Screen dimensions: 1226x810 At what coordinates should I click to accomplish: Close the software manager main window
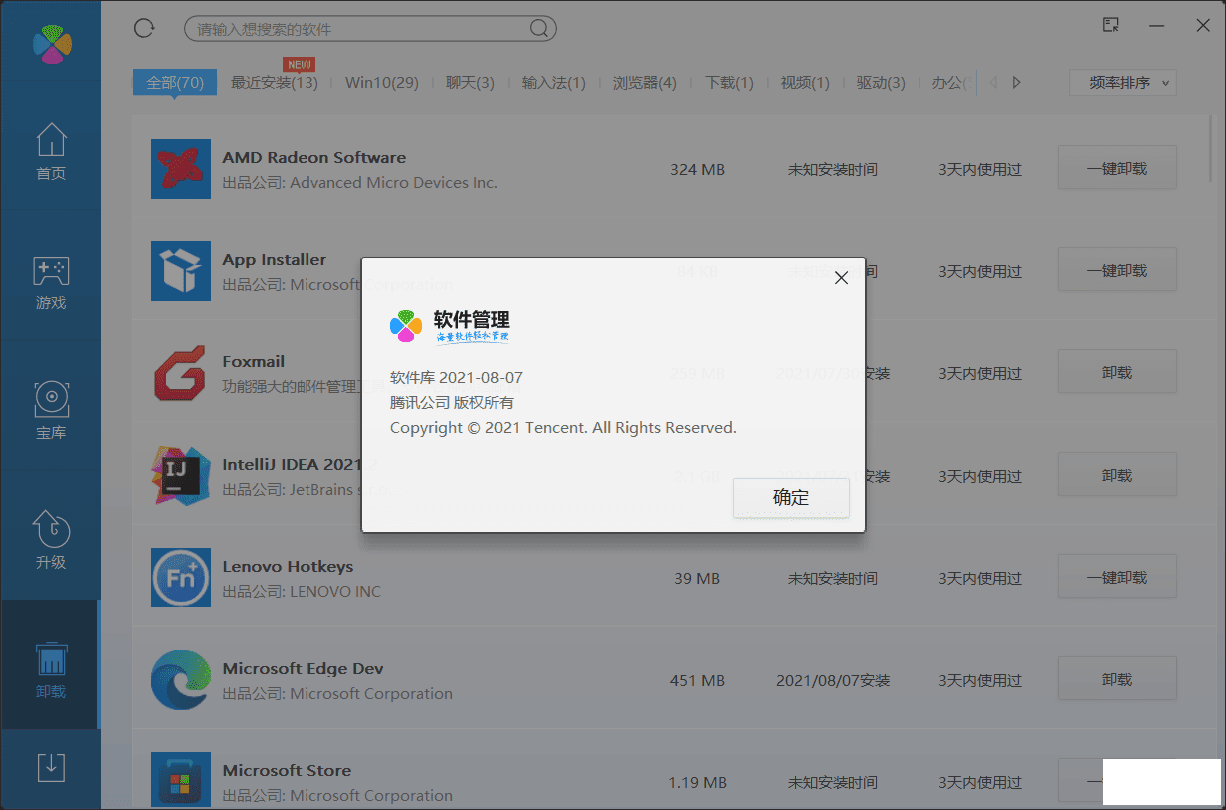(x=1203, y=26)
